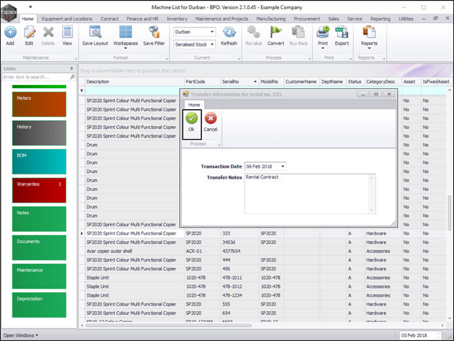Image resolution: width=454 pixels, height=341 pixels.
Task: Click the Save Layout icon
Action: (x=95, y=33)
